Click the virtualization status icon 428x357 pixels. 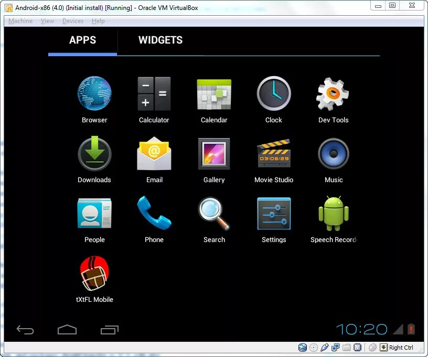click(357, 348)
